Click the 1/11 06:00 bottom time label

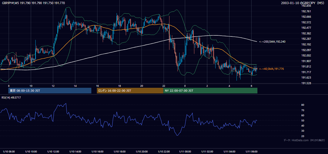point(252,151)
